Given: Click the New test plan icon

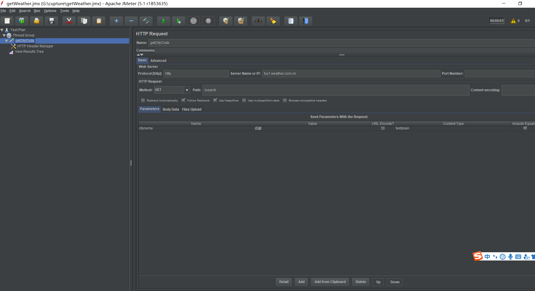Looking at the screenshot, I should click(7, 21).
